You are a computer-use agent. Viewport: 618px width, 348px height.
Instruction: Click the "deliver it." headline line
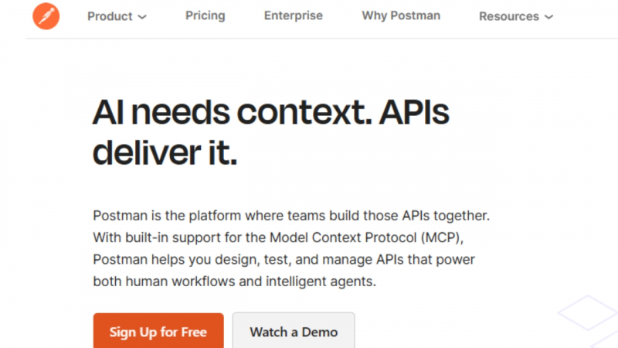pos(165,152)
